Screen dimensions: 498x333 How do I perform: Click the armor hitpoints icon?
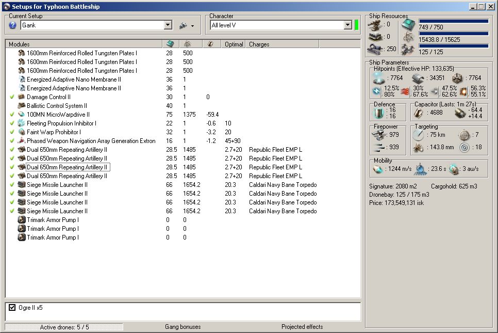coord(418,78)
